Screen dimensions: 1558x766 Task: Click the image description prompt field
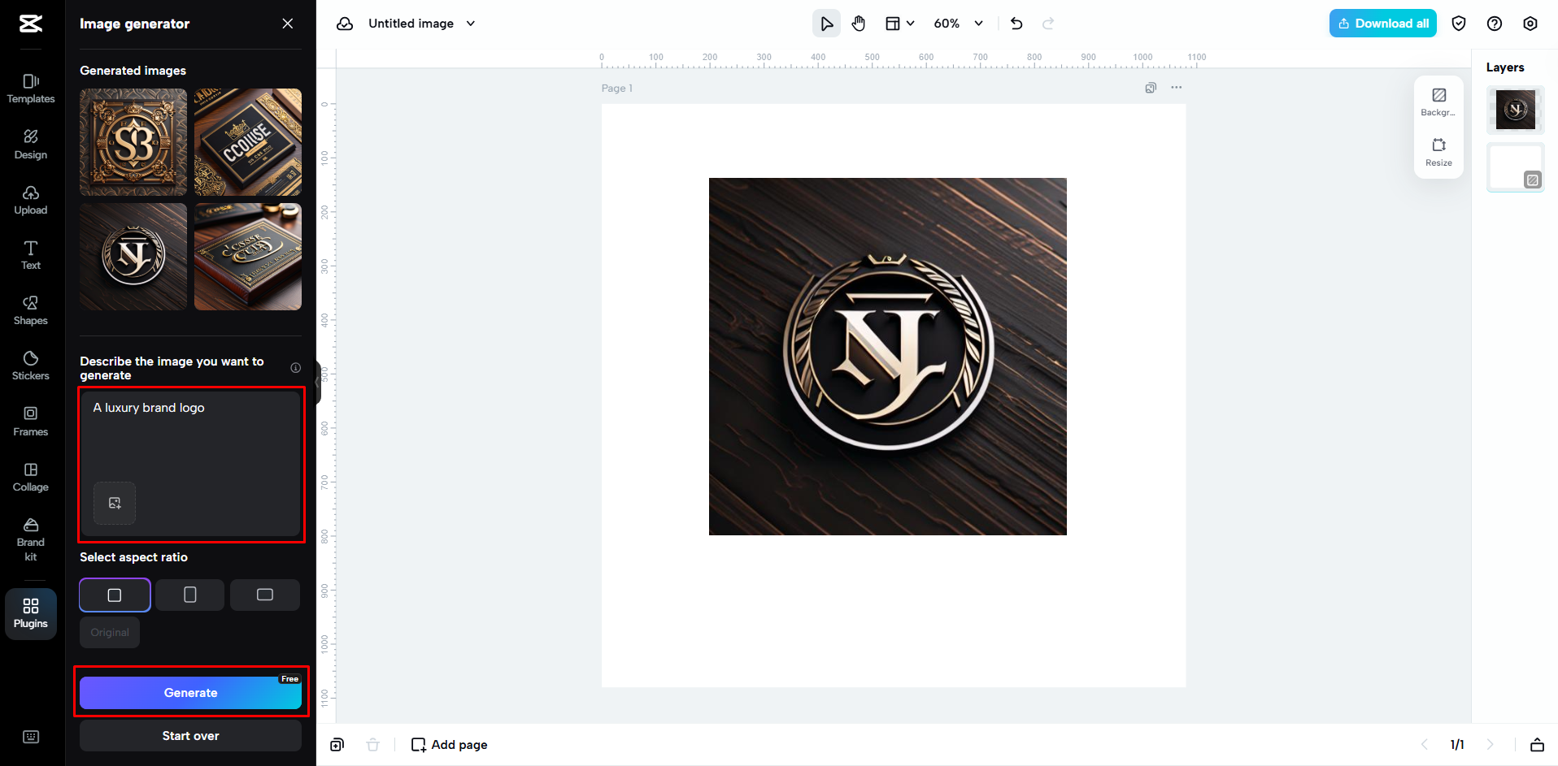(191, 439)
